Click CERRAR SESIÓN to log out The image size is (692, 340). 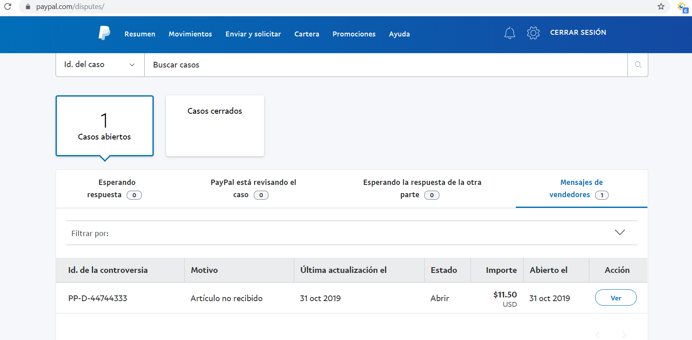coord(578,32)
